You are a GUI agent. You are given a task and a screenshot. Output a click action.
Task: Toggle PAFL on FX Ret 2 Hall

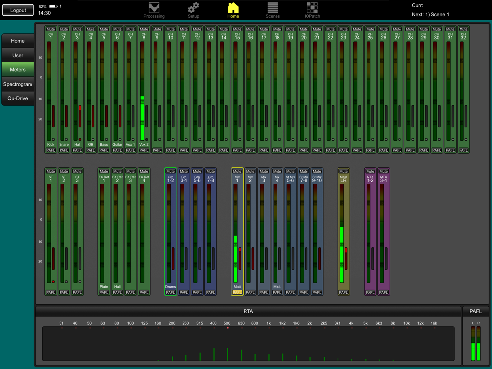click(x=117, y=292)
